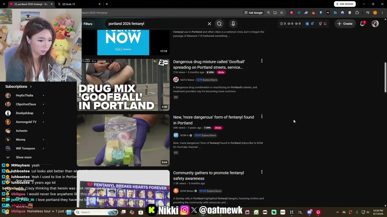Open the Discord icon in the taskbar

coord(309,212)
